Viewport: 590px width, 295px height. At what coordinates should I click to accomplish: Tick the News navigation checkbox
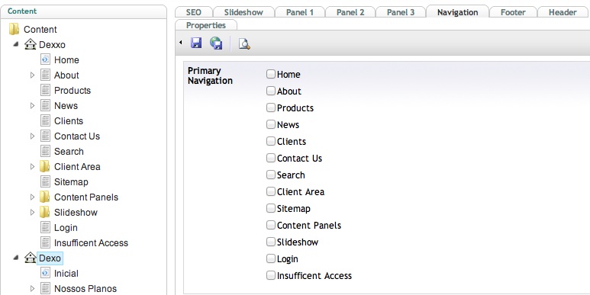coord(271,124)
